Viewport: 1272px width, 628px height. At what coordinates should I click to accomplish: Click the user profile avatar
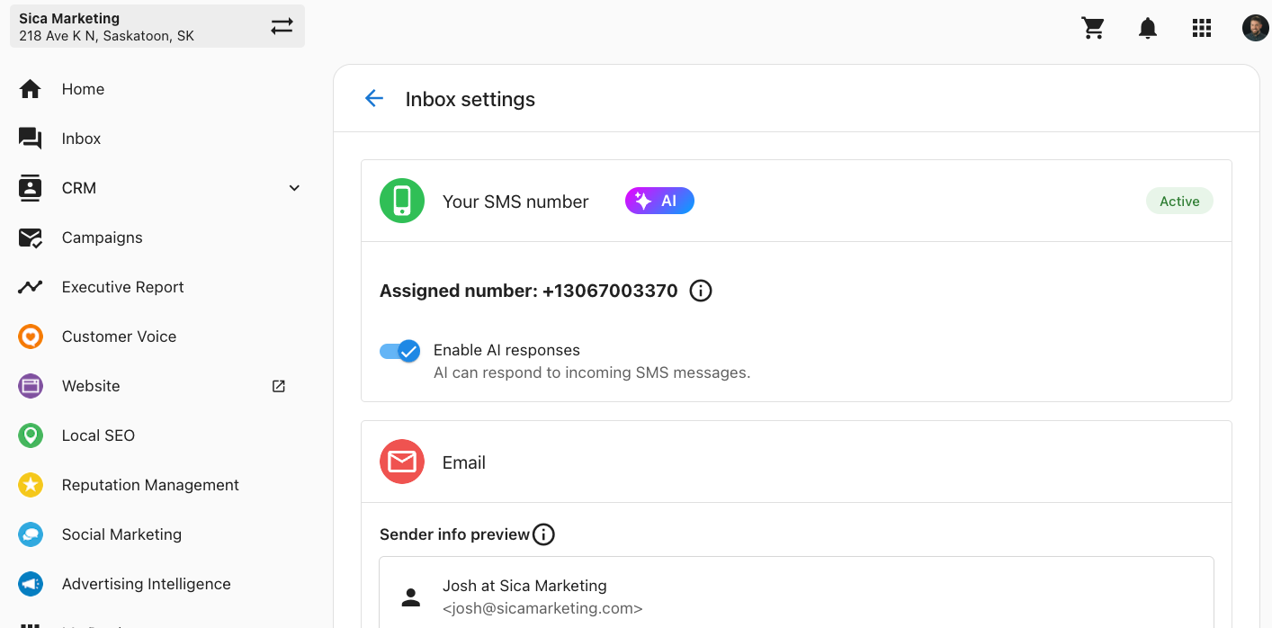tap(1255, 28)
